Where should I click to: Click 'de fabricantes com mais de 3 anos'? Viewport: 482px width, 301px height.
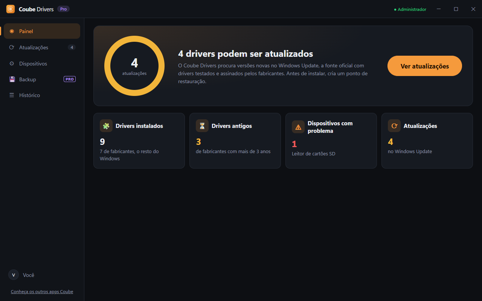[233, 151]
